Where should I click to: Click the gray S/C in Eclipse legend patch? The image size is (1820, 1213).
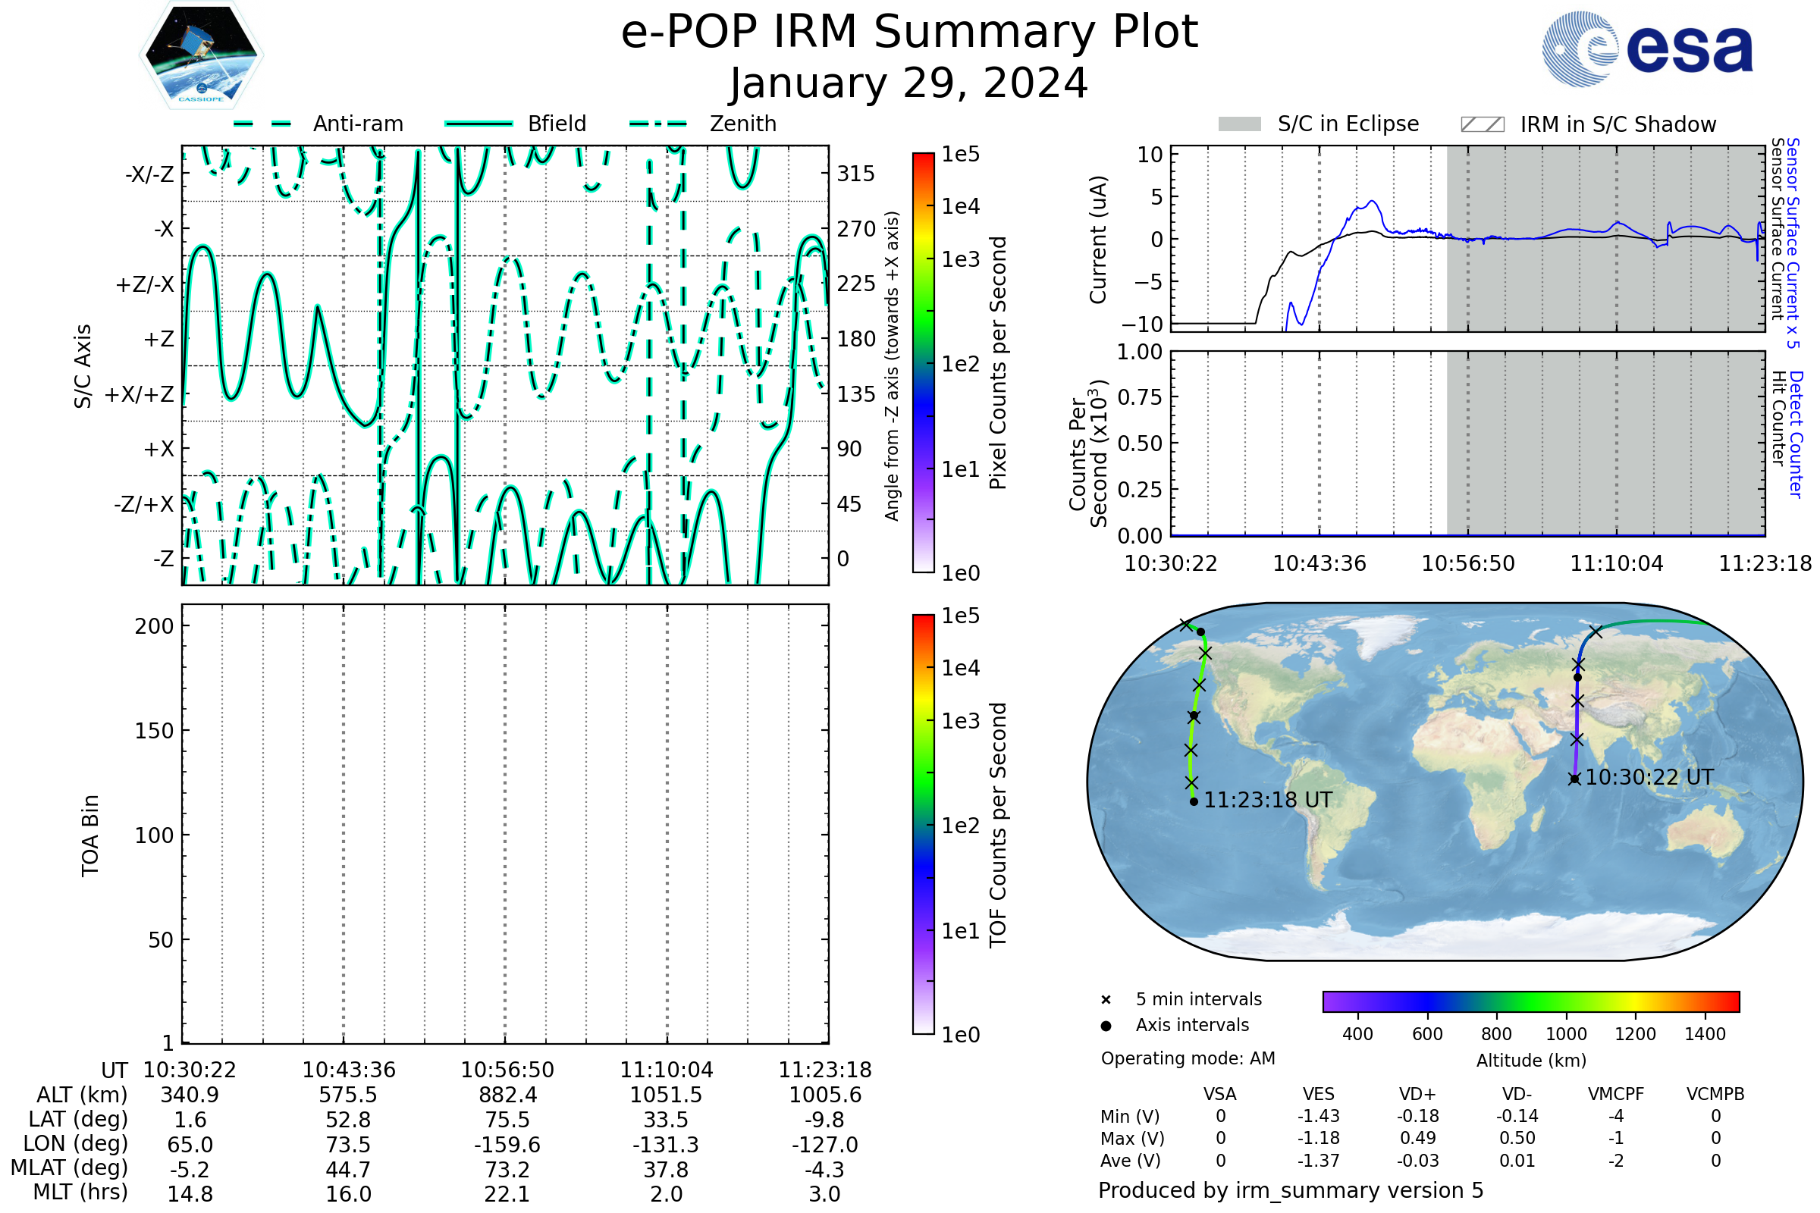click(x=1240, y=124)
